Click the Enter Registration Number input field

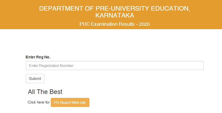(x=114, y=66)
